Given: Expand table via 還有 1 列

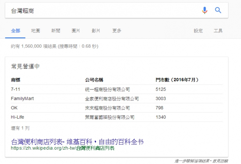Looking at the screenshot, I should 20,128.
